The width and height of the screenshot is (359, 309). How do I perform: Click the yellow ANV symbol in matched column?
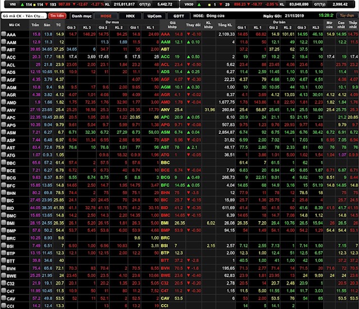pos(165,110)
